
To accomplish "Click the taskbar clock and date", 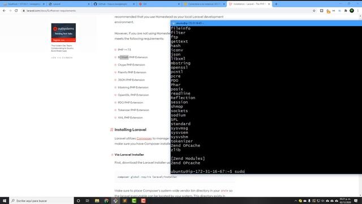I will click(345, 201).
